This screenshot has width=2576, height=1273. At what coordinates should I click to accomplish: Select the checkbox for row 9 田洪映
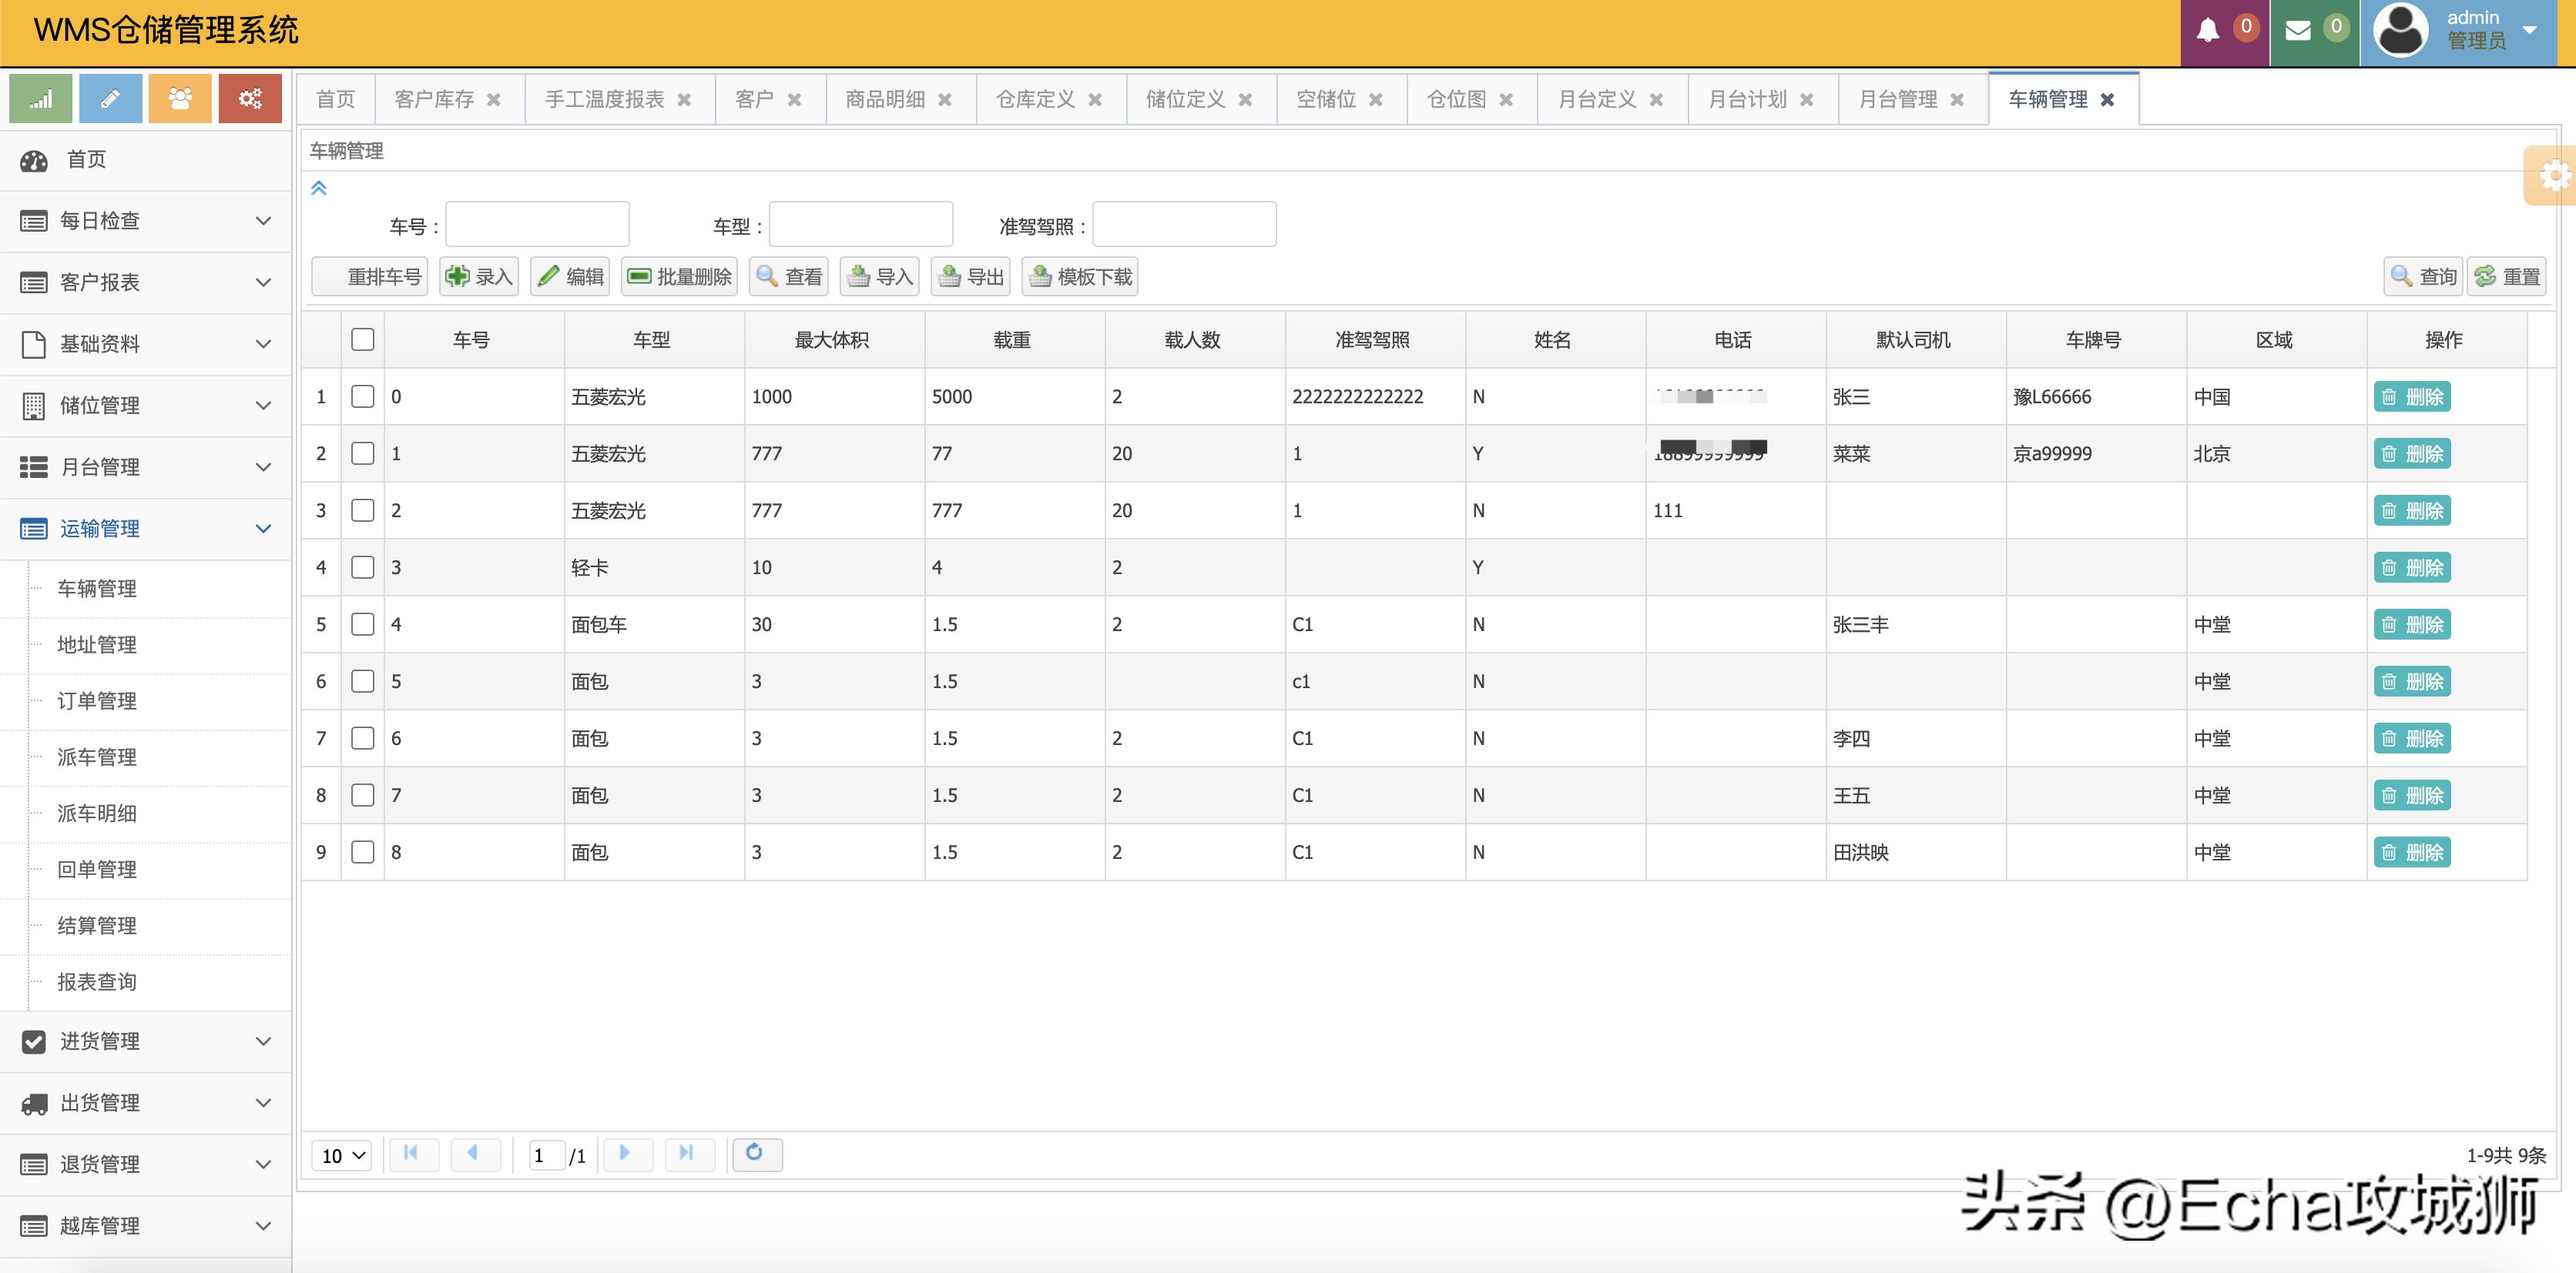[363, 852]
